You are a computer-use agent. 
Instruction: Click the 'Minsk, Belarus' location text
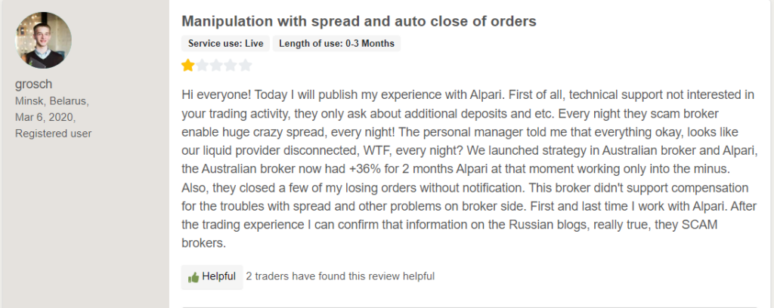[52, 101]
